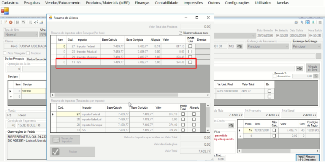Click left arrow of item taxes horizontal scrollbar

coord(52,95)
